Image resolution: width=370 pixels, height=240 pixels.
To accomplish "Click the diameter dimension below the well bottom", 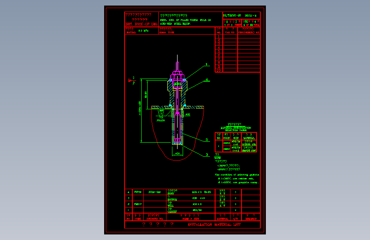I will pos(178,154).
